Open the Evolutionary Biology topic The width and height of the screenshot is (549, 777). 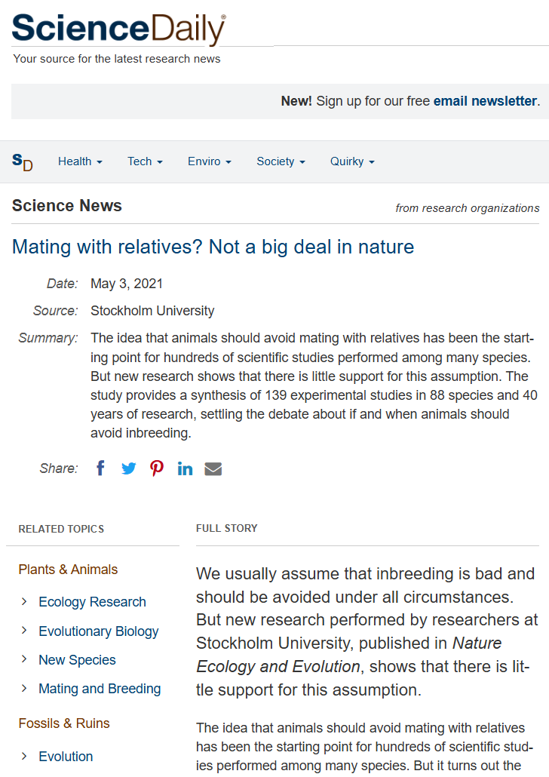click(x=99, y=631)
